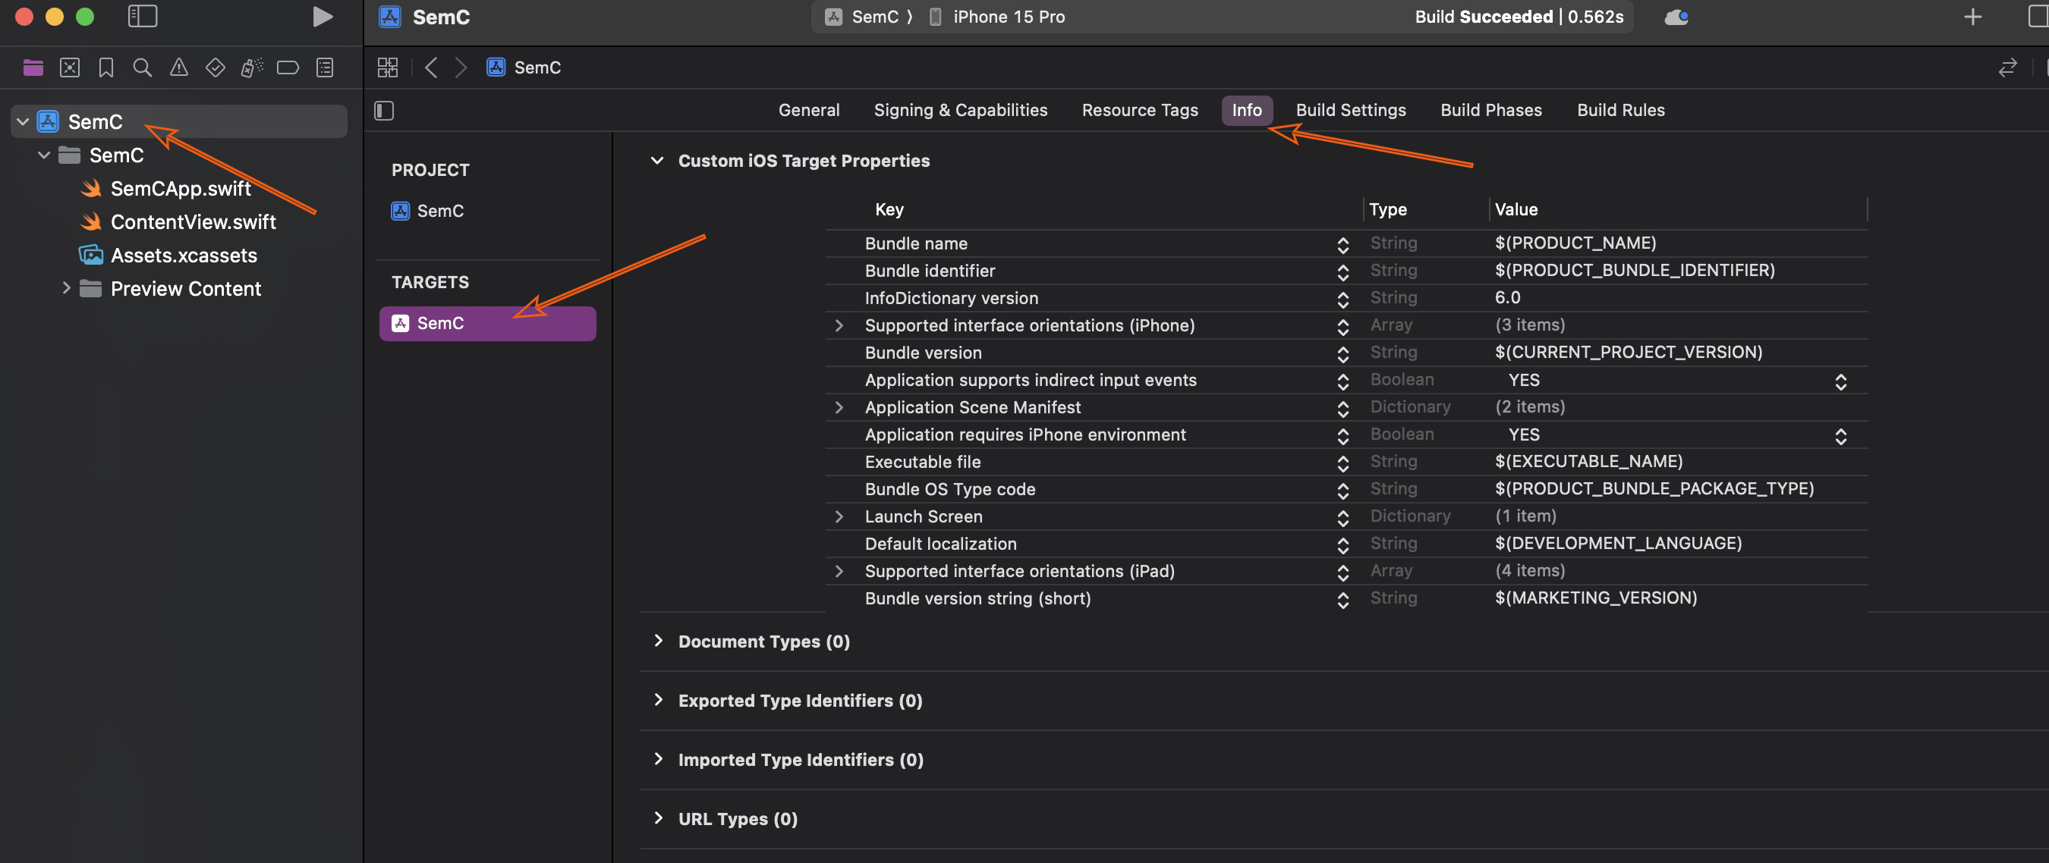This screenshot has height=863, width=2049.
Task: Choose iPhone 15 Pro run destination
Action: pyautogui.click(x=997, y=17)
